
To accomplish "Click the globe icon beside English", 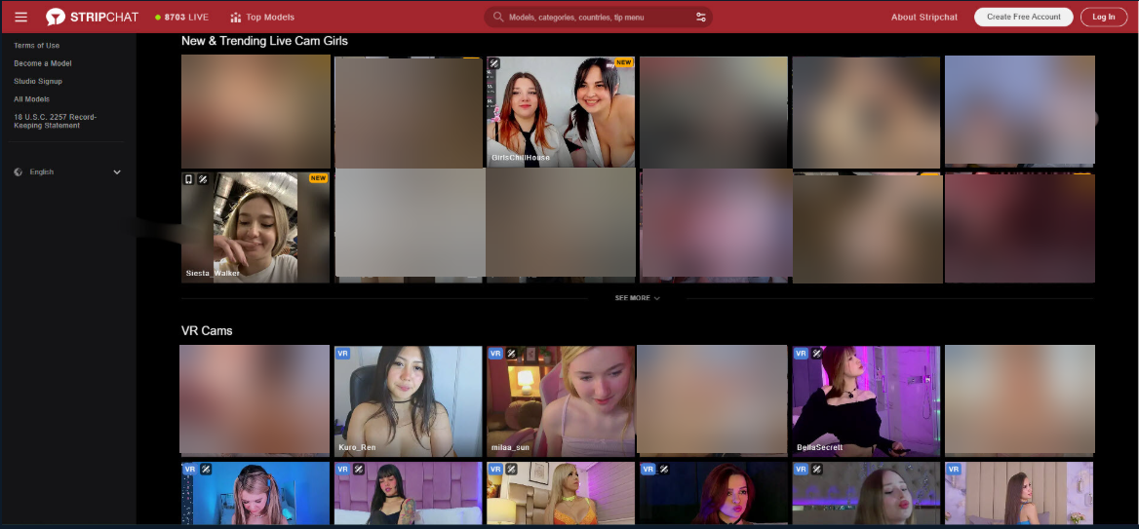I will (19, 172).
